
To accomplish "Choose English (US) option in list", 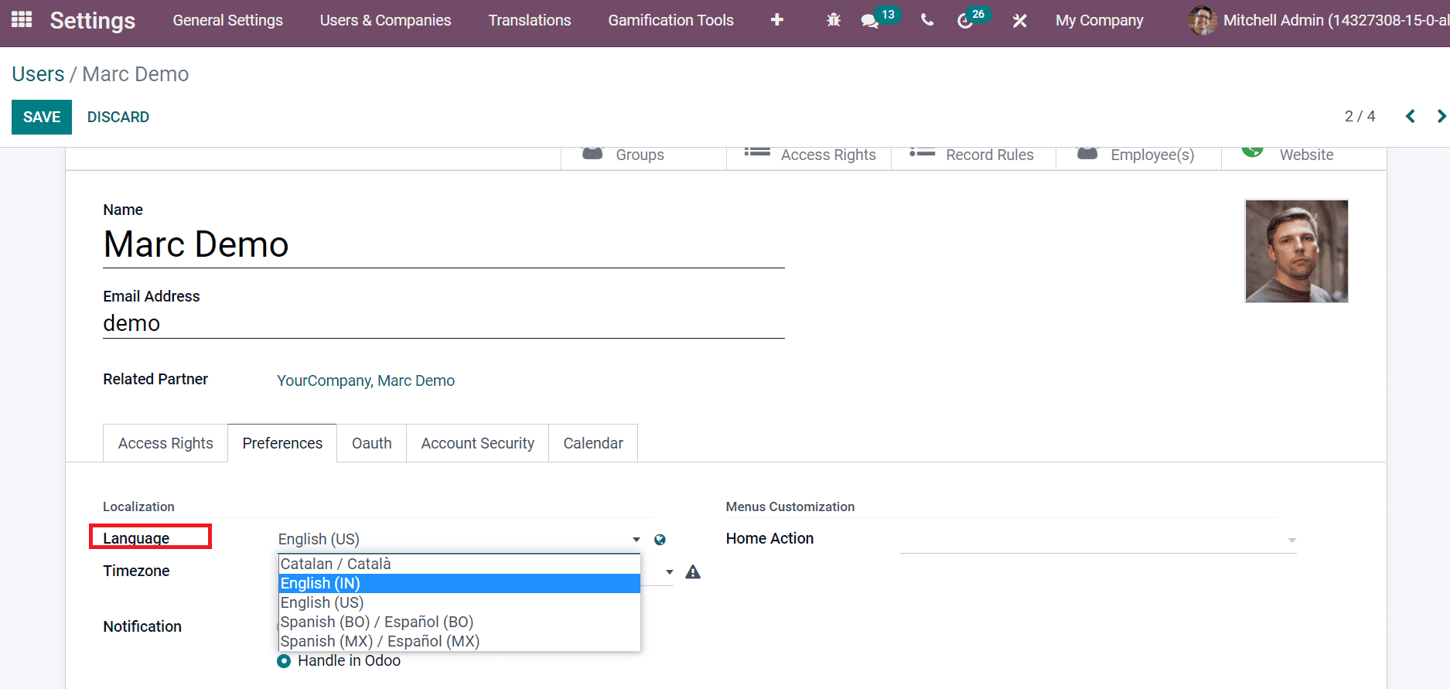I will 459,602.
